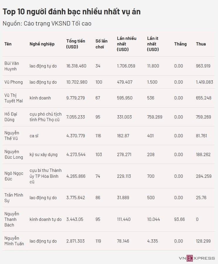This screenshot has width=218, height=264.
Task: Select the "Số lần chơi" column header
Action: pos(101,44)
